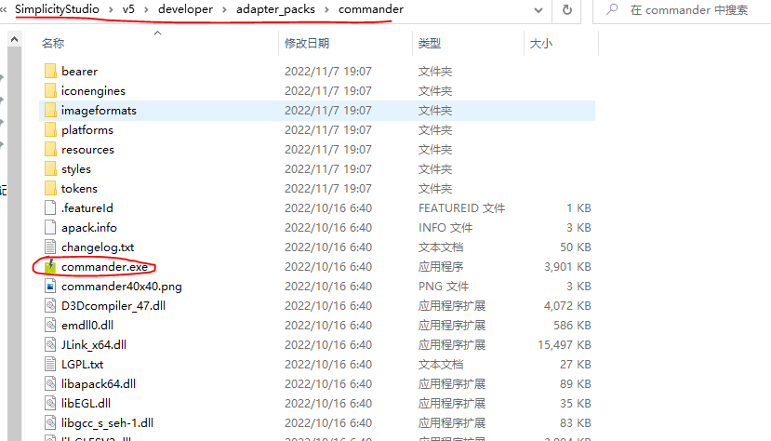Click the 15,497 KB size cell
771x441 pixels.
click(564, 344)
